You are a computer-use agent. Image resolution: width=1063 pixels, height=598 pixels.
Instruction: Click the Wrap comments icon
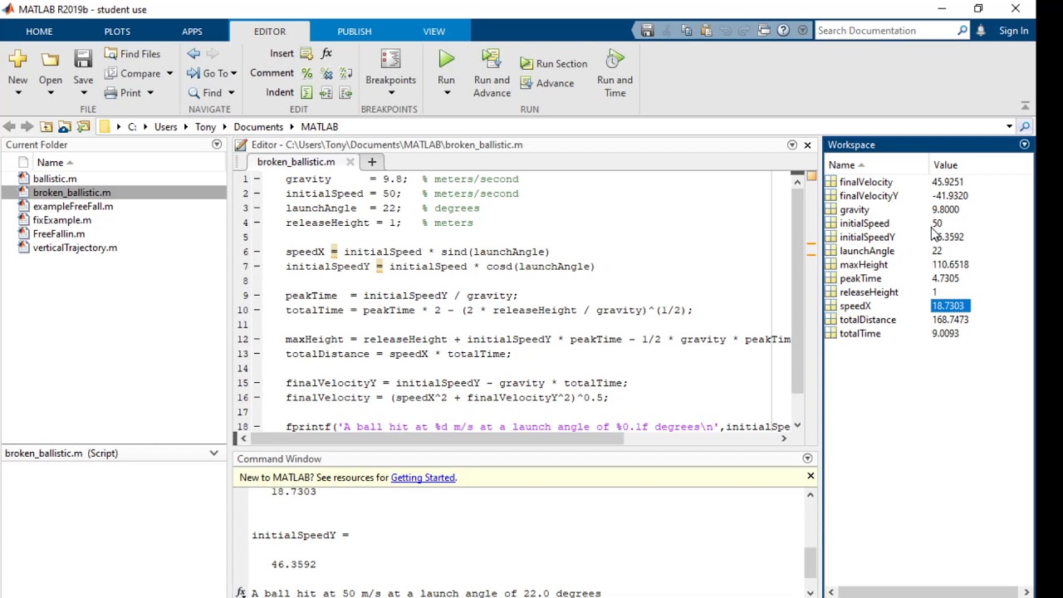345,73
